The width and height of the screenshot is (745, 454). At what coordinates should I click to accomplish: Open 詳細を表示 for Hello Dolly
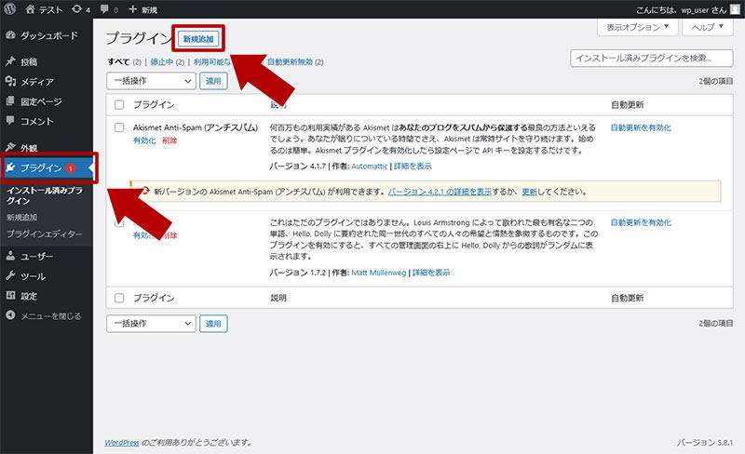pos(431,273)
